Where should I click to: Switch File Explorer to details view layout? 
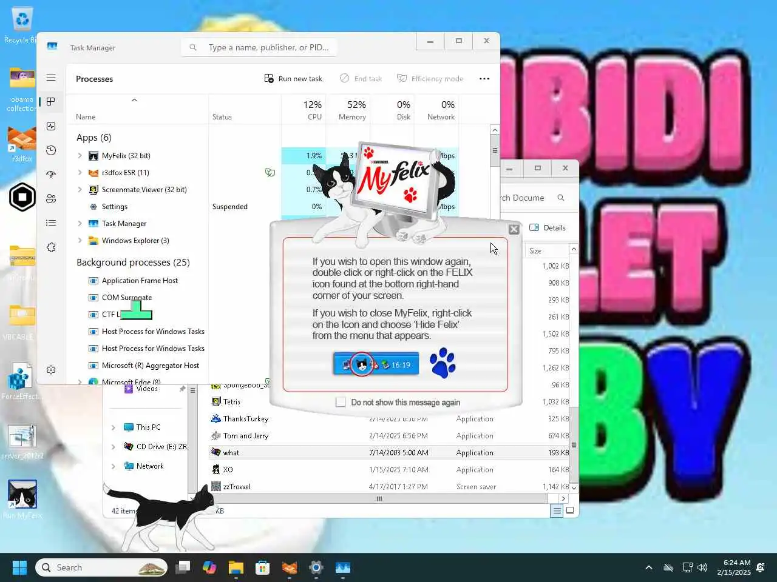(x=557, y=511)
